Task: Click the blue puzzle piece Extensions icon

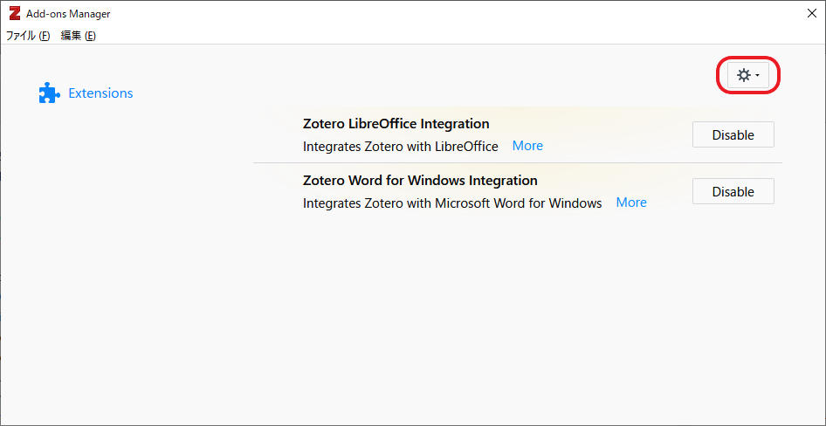Action: [50, 93]
